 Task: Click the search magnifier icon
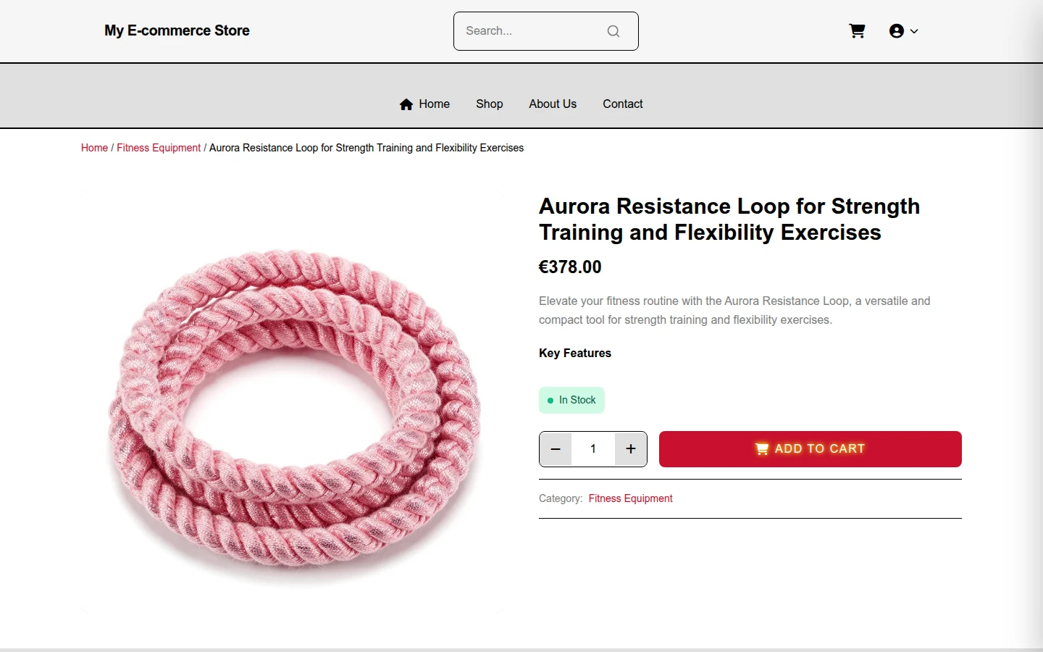pos(613,31)
